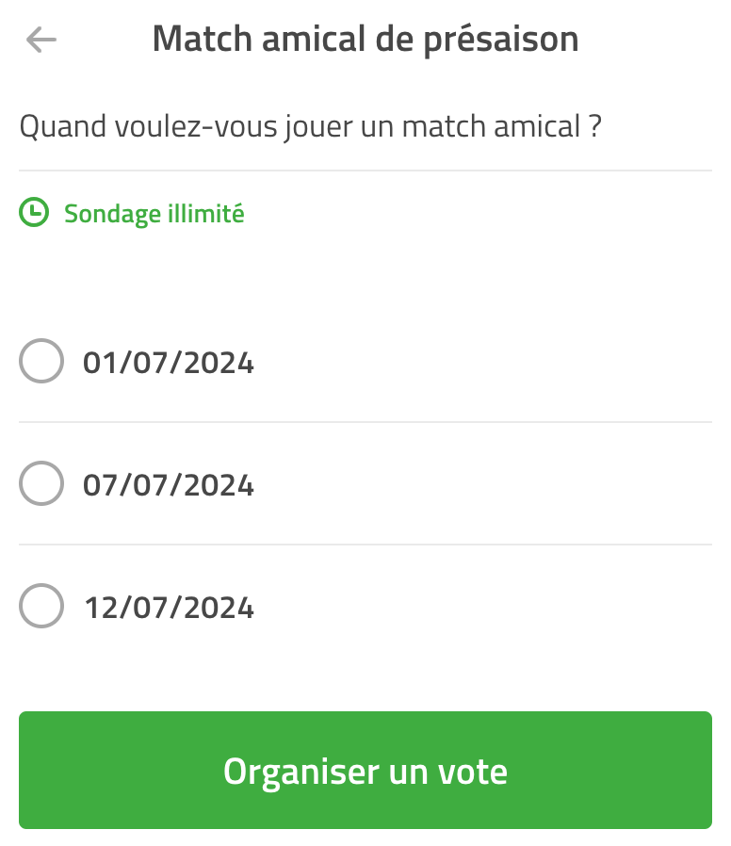The image size is (731, 846).
Task: Go back using the left arrow icon
Action: click(x=41, y=40)
